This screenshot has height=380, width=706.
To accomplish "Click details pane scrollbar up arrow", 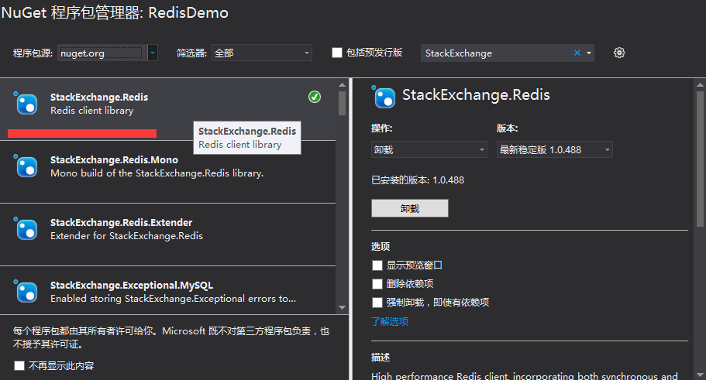I will tap(700, 84).
